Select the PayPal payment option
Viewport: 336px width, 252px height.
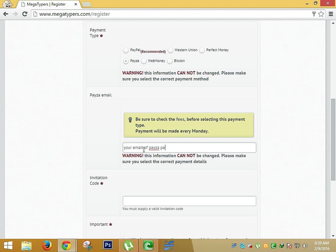click(x=126, y=50)
